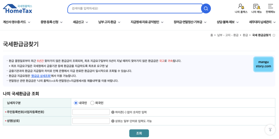The width and height of the screenshot is (279, 139).
Task: Open the 세무대리·납세관리 menu
Action: click(x=260, y=22)
